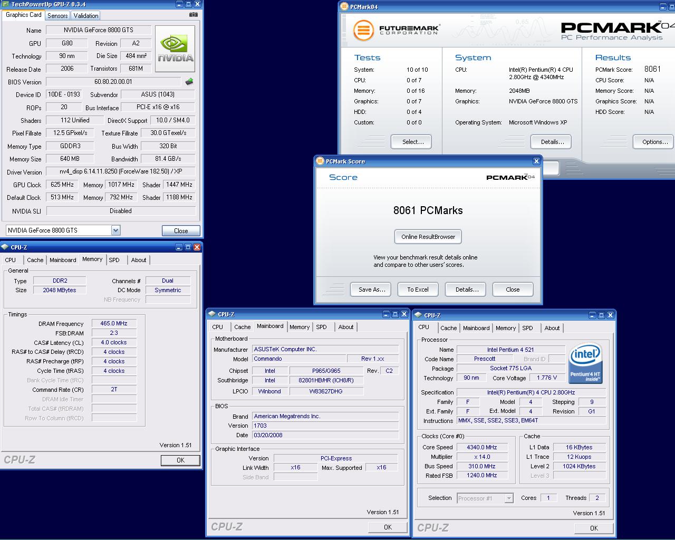Click the Futuremark Corporation logo

point(396,30)
